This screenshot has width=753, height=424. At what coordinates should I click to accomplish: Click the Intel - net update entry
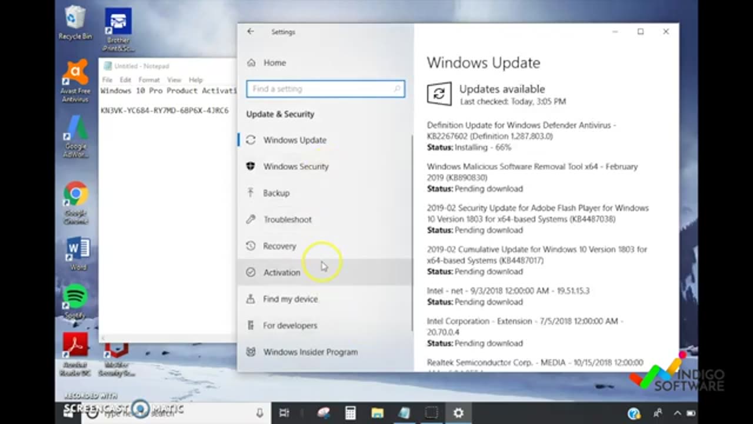click(508, 296)
